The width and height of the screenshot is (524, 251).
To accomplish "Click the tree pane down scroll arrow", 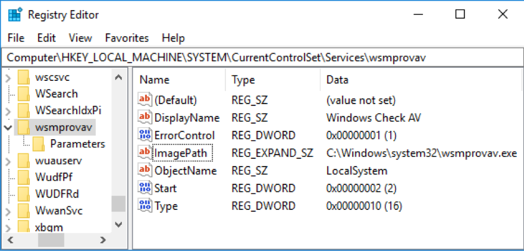I will (118, 225).
